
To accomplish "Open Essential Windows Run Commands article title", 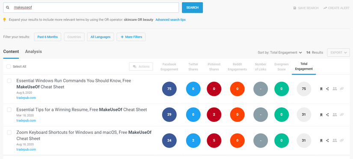I will pos(74,84).
